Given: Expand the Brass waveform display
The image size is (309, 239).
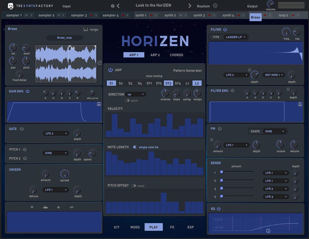Looking at the screenshot, I should 99,63.
